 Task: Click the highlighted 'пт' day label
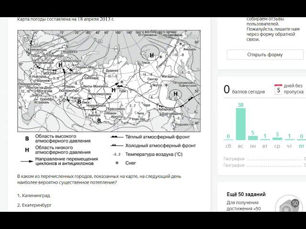click(302, 146)
